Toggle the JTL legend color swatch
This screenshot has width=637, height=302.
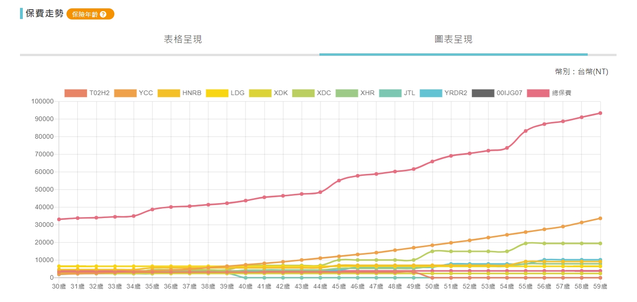[390, 93]
